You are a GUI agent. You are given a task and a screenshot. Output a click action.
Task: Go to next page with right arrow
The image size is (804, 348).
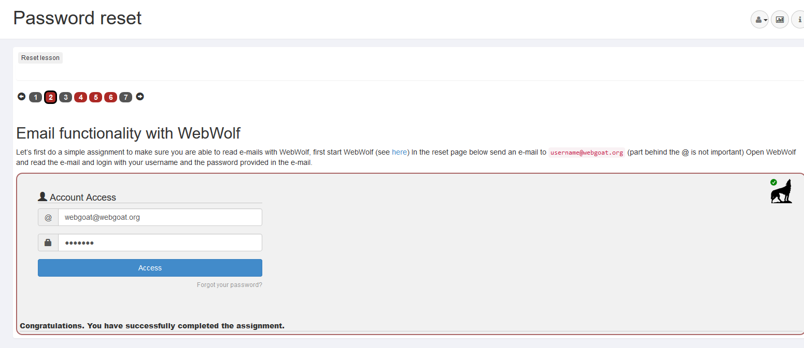coord(140,96)
